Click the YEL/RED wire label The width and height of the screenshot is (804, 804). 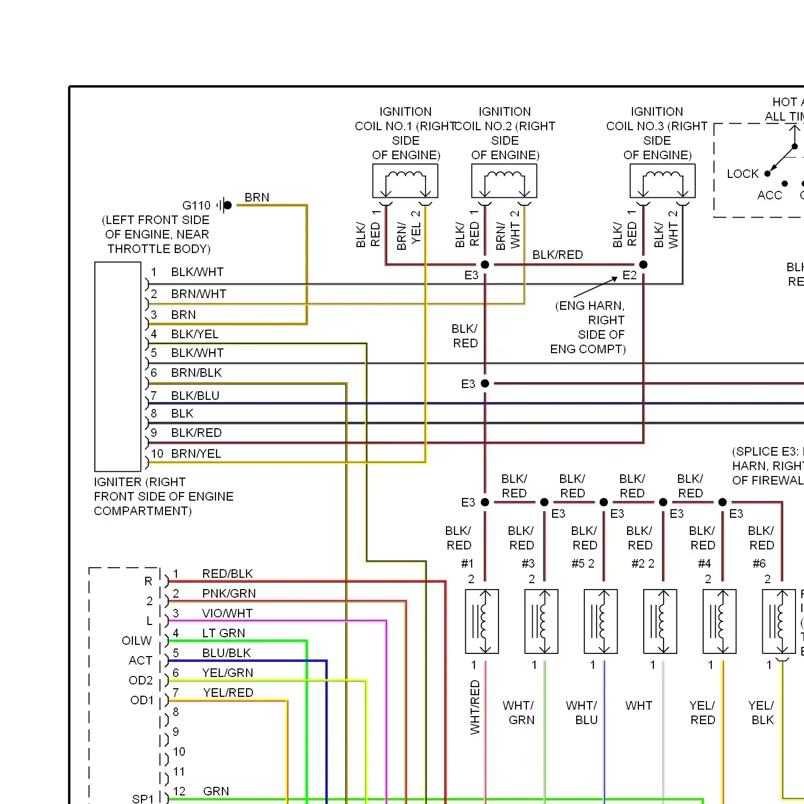pos(228,693)
